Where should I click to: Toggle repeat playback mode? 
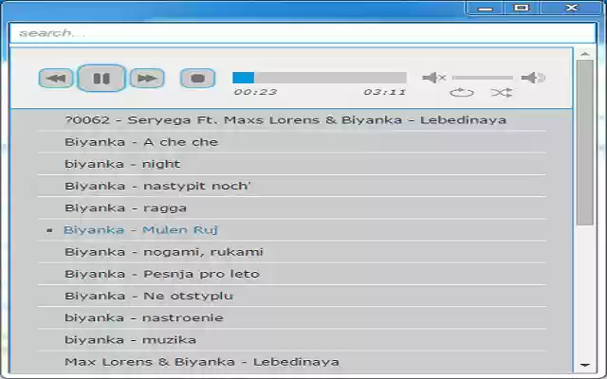[x=462, y=93]
